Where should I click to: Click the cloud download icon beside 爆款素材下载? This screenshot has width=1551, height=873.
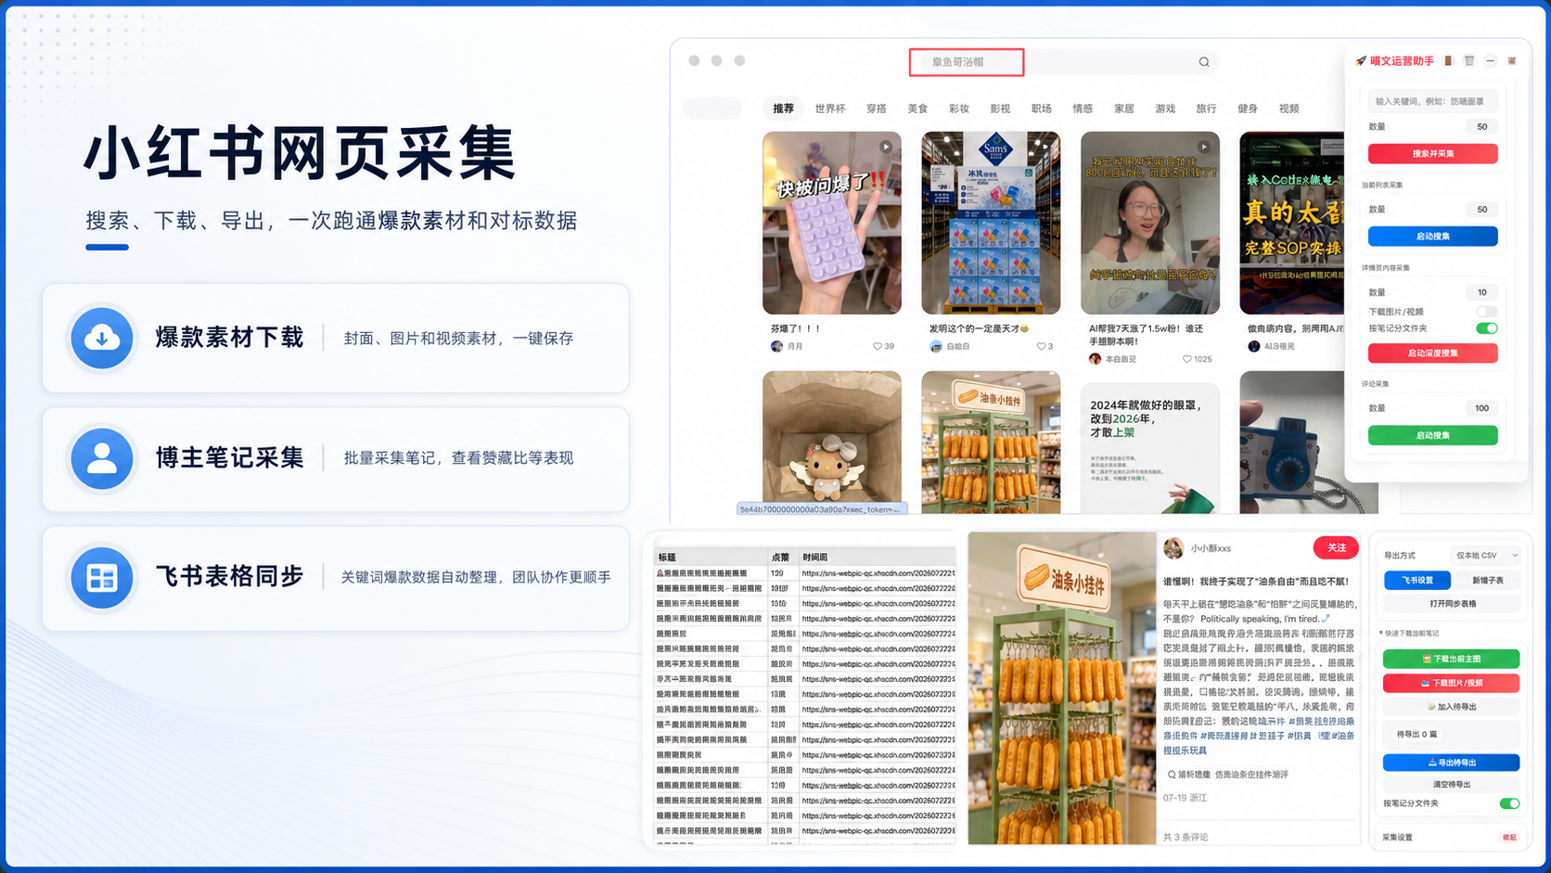(102, 338)
